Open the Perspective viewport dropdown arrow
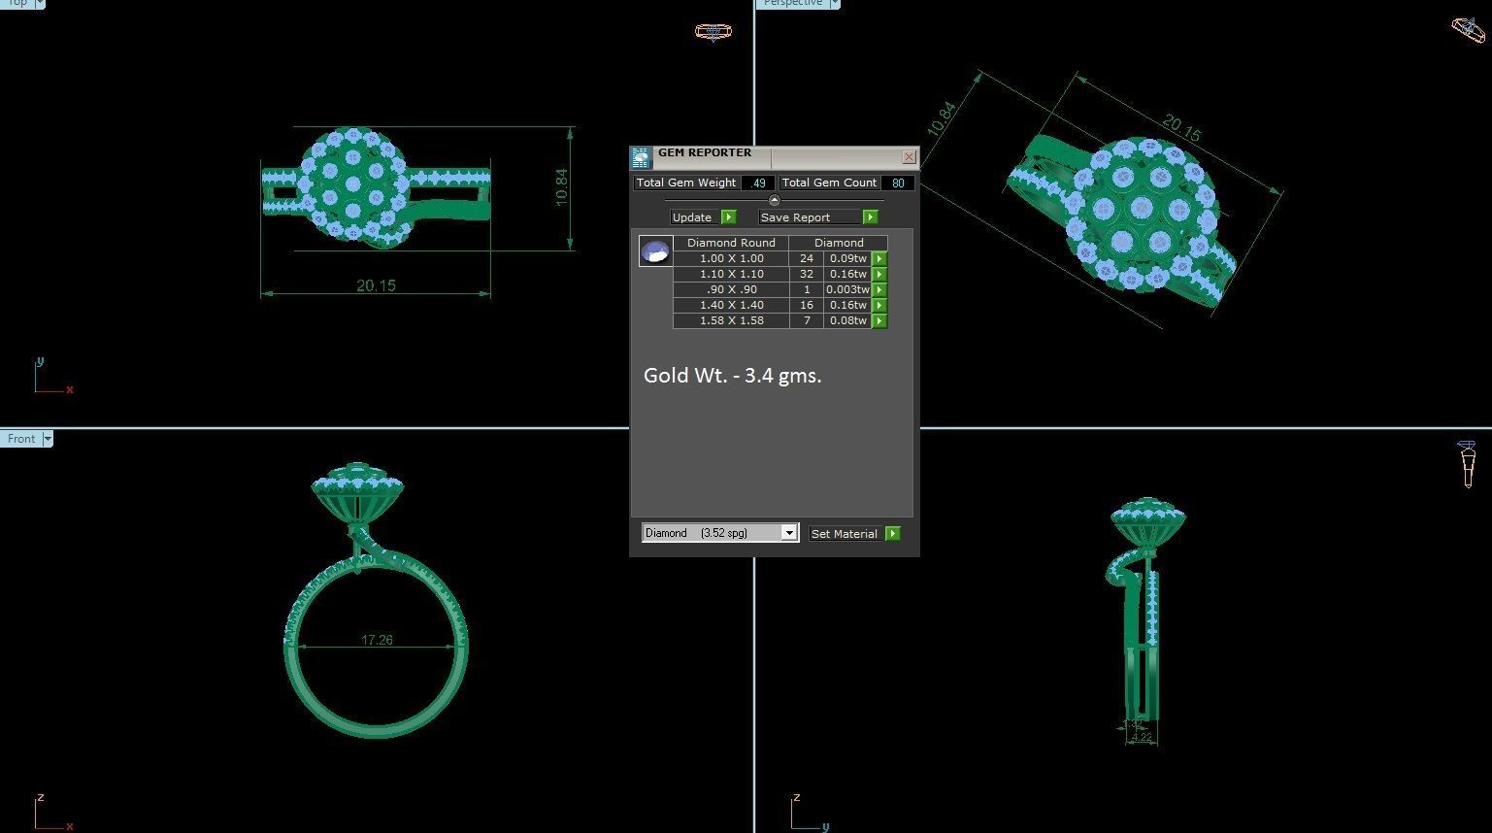 point(835,4)
